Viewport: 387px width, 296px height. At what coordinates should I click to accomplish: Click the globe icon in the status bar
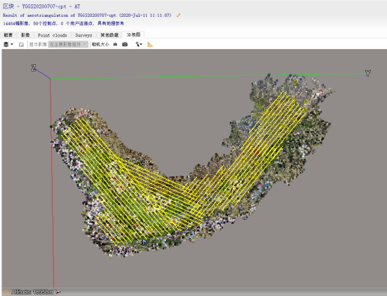(6, 292)
